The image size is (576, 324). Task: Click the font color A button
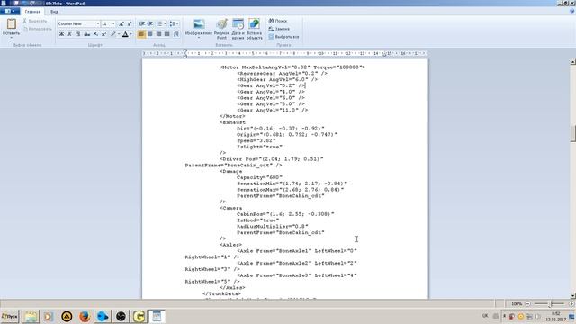click(125, 34)
